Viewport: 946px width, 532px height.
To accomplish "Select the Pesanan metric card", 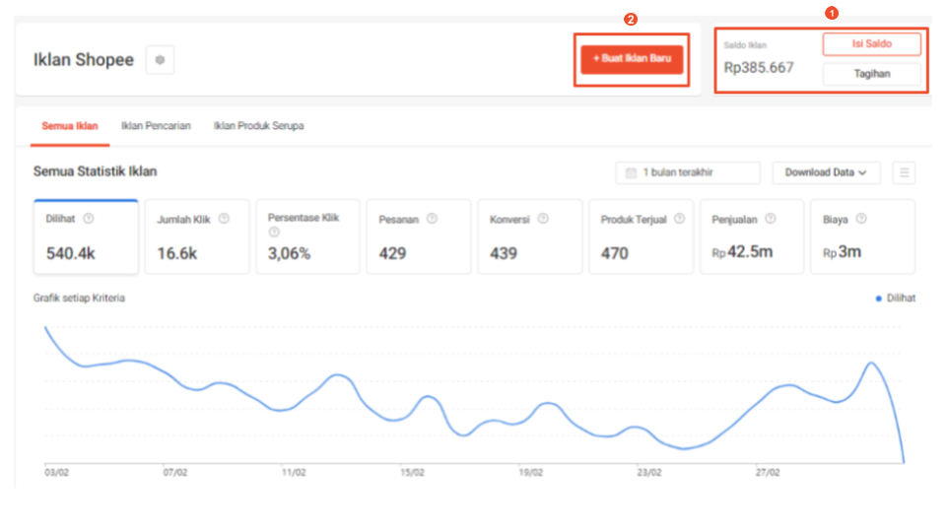I will pos(419,236).
